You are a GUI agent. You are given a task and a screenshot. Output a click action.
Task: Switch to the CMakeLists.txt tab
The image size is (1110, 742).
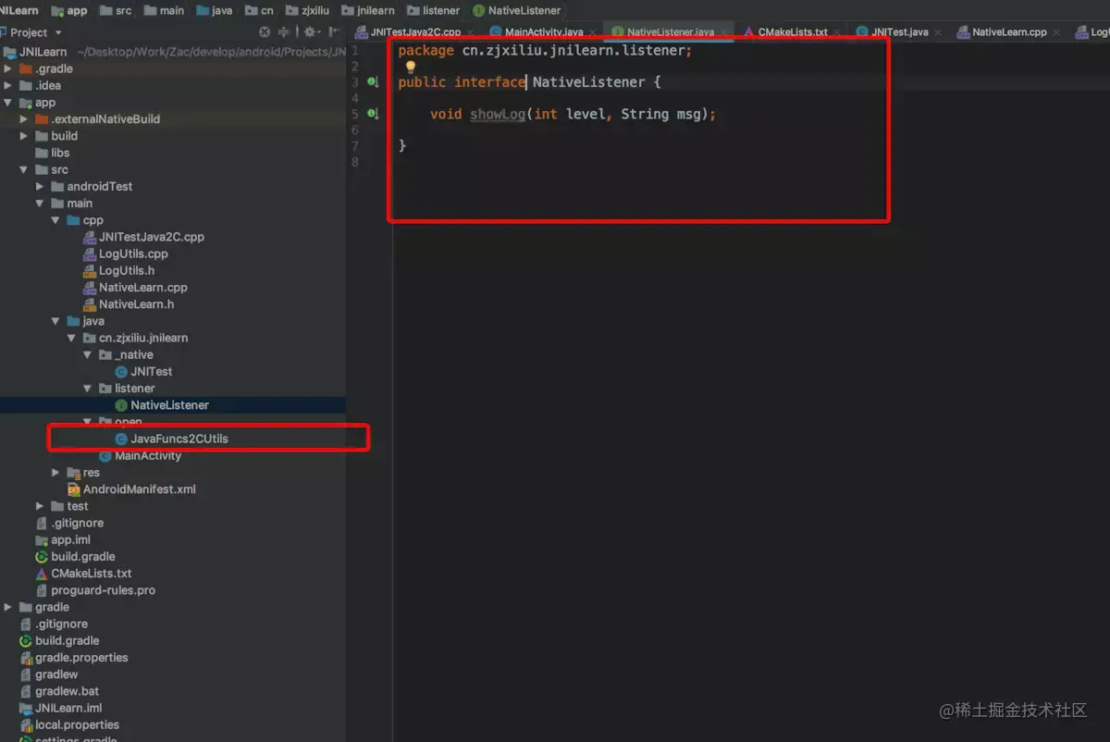(793, 31)
